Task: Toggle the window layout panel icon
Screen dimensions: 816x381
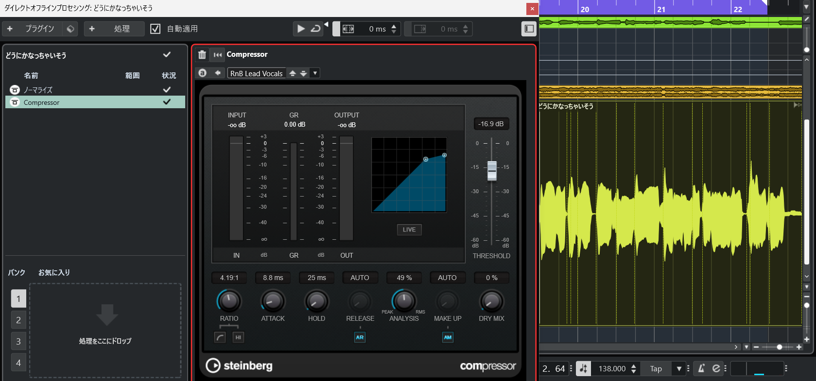Action: coord(529,29)
